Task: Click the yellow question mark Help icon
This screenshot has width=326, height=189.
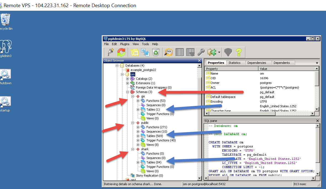Action: point(239,52)
